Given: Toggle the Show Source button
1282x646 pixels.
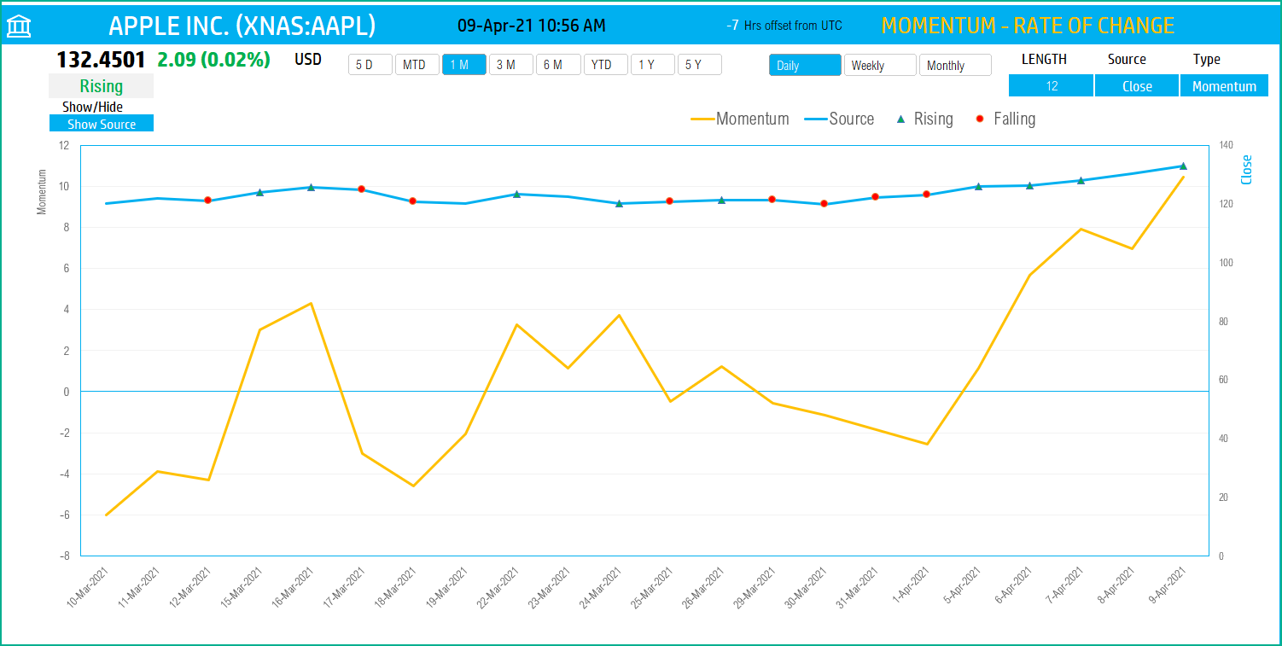Looking at the screenshot, I should pos(102,124).
